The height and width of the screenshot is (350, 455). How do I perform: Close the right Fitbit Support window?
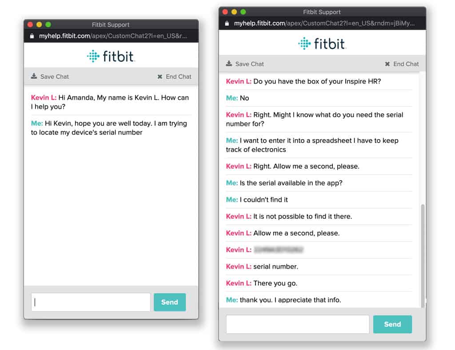click(x=225, y=12)
